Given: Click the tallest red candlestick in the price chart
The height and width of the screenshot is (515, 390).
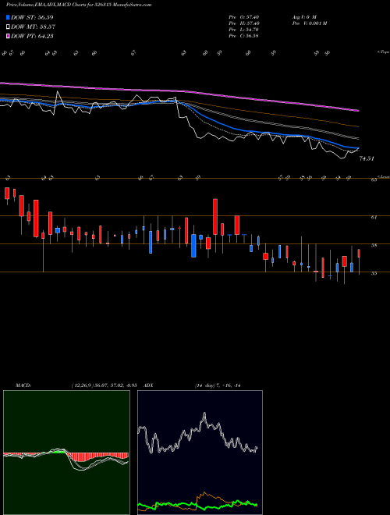Looking at the screenshot, I should point(36,218).
